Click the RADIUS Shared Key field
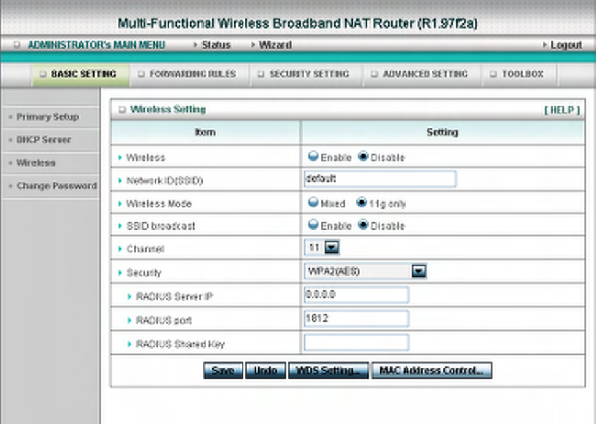Image resolution: width=596 pixels, height=424 pixels. click(356, 342)
